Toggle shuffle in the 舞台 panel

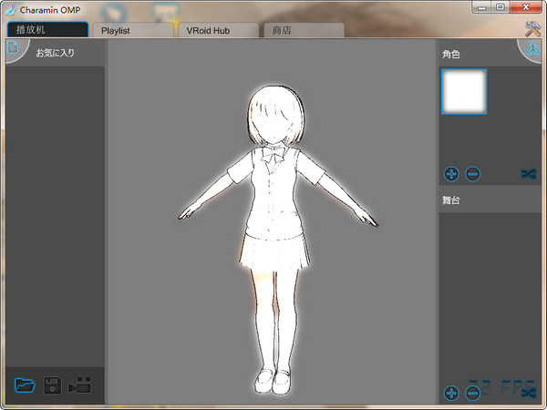click(528, 393)
